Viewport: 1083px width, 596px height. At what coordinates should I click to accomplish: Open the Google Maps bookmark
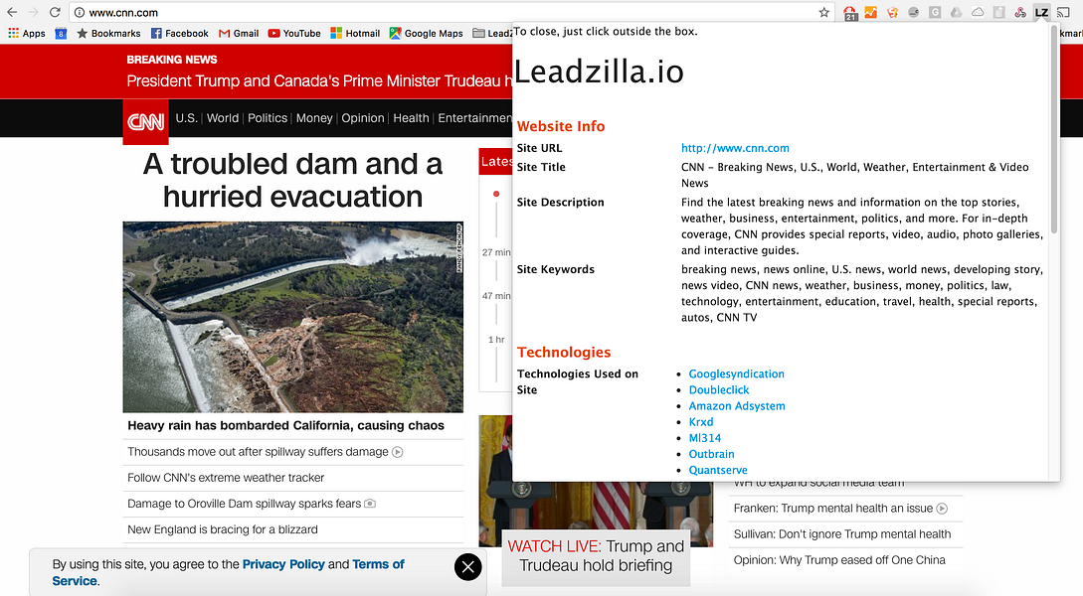(426, 33)
